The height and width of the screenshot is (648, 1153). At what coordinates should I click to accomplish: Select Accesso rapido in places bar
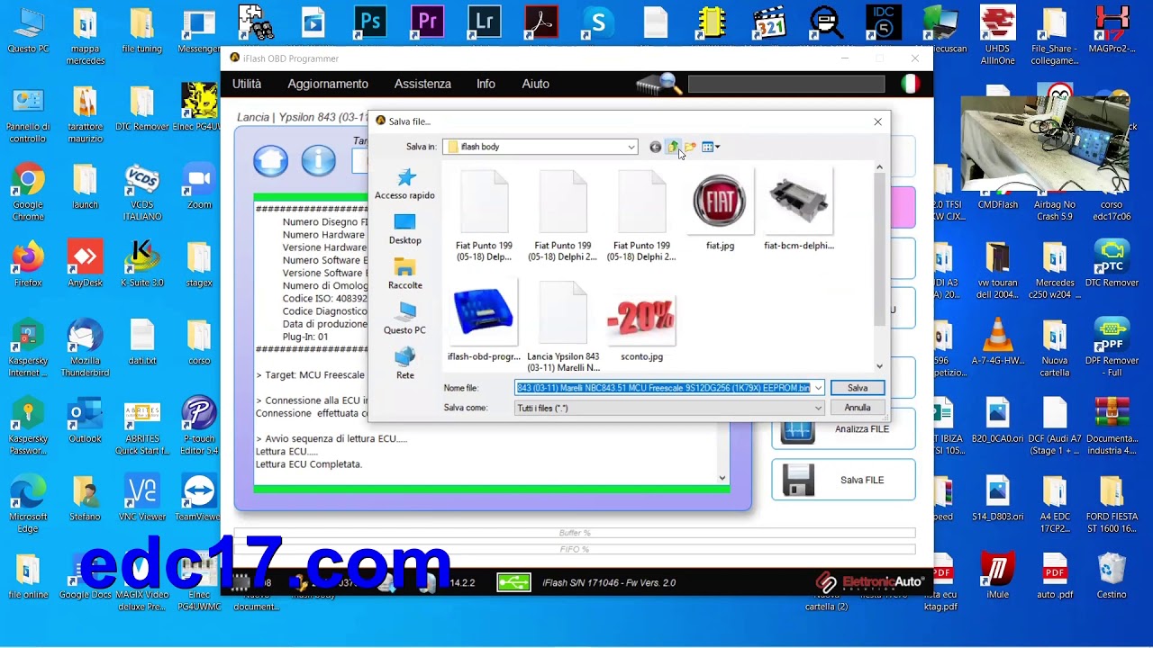404,184
